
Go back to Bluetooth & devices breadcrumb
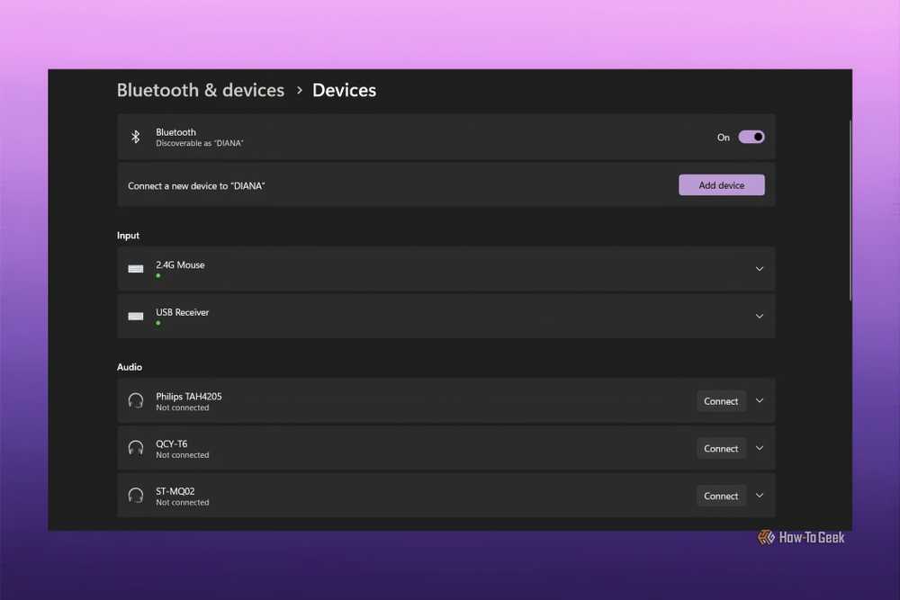201,90
